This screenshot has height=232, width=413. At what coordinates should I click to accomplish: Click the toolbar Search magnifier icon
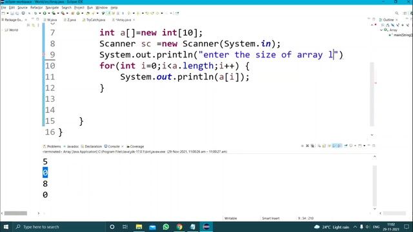(x=397, y=13)
